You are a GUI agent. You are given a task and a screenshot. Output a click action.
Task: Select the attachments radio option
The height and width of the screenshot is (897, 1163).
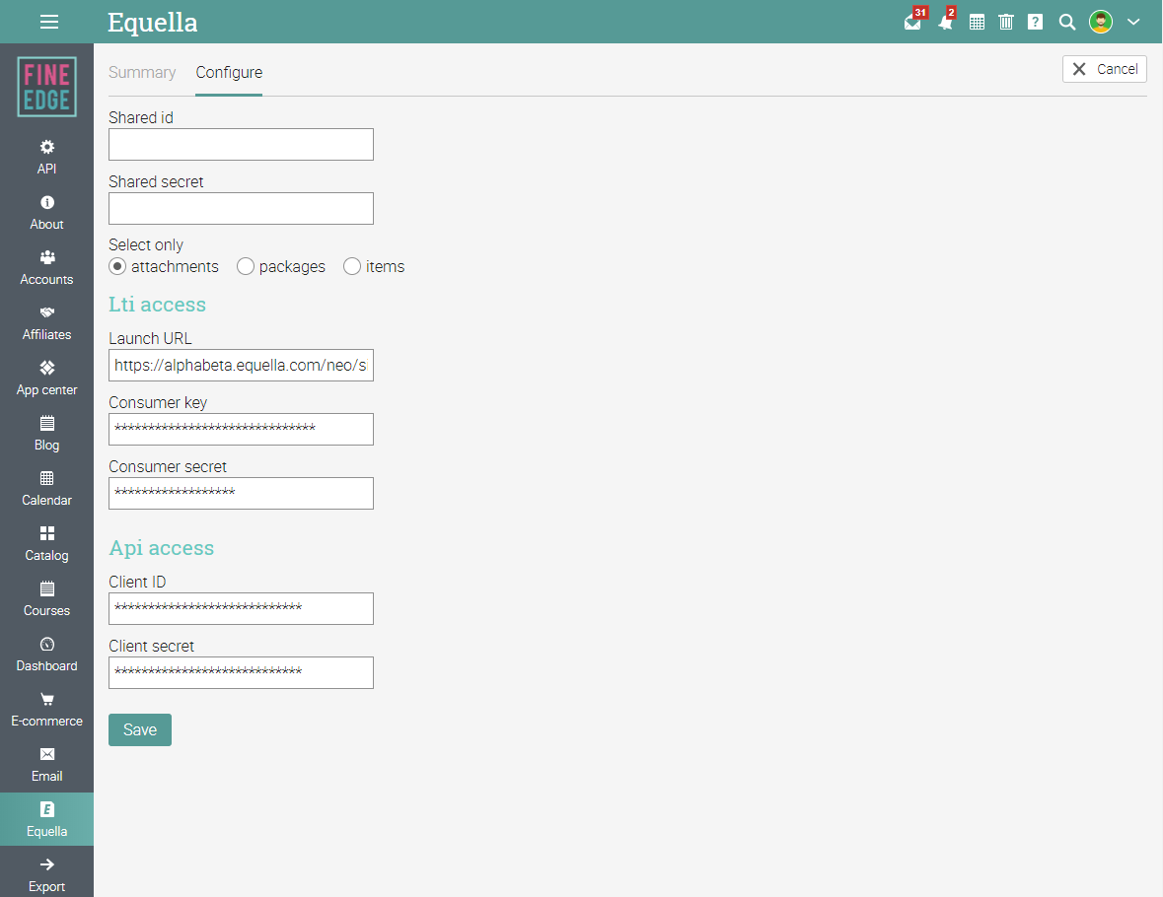(x=117, y=266)
